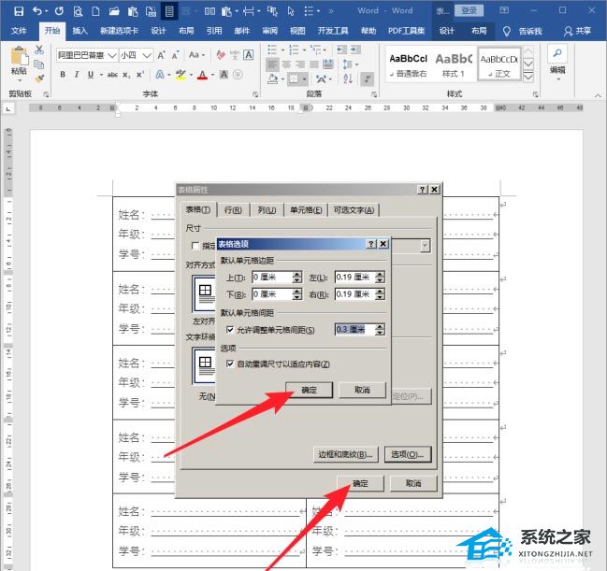Open the search (编辑) magnifier icon
The height and width of the screenshot is (571, 607).
point(557,54)
